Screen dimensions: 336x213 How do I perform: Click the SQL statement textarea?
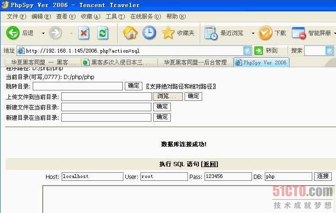[x=188, y=199]
